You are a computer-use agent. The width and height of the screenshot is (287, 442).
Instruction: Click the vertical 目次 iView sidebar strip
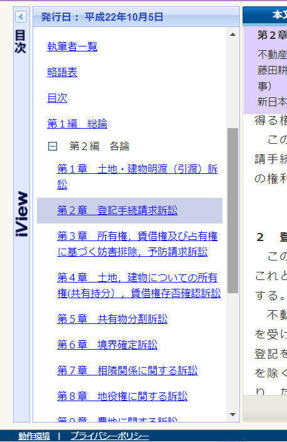click(x=22, y=214)
